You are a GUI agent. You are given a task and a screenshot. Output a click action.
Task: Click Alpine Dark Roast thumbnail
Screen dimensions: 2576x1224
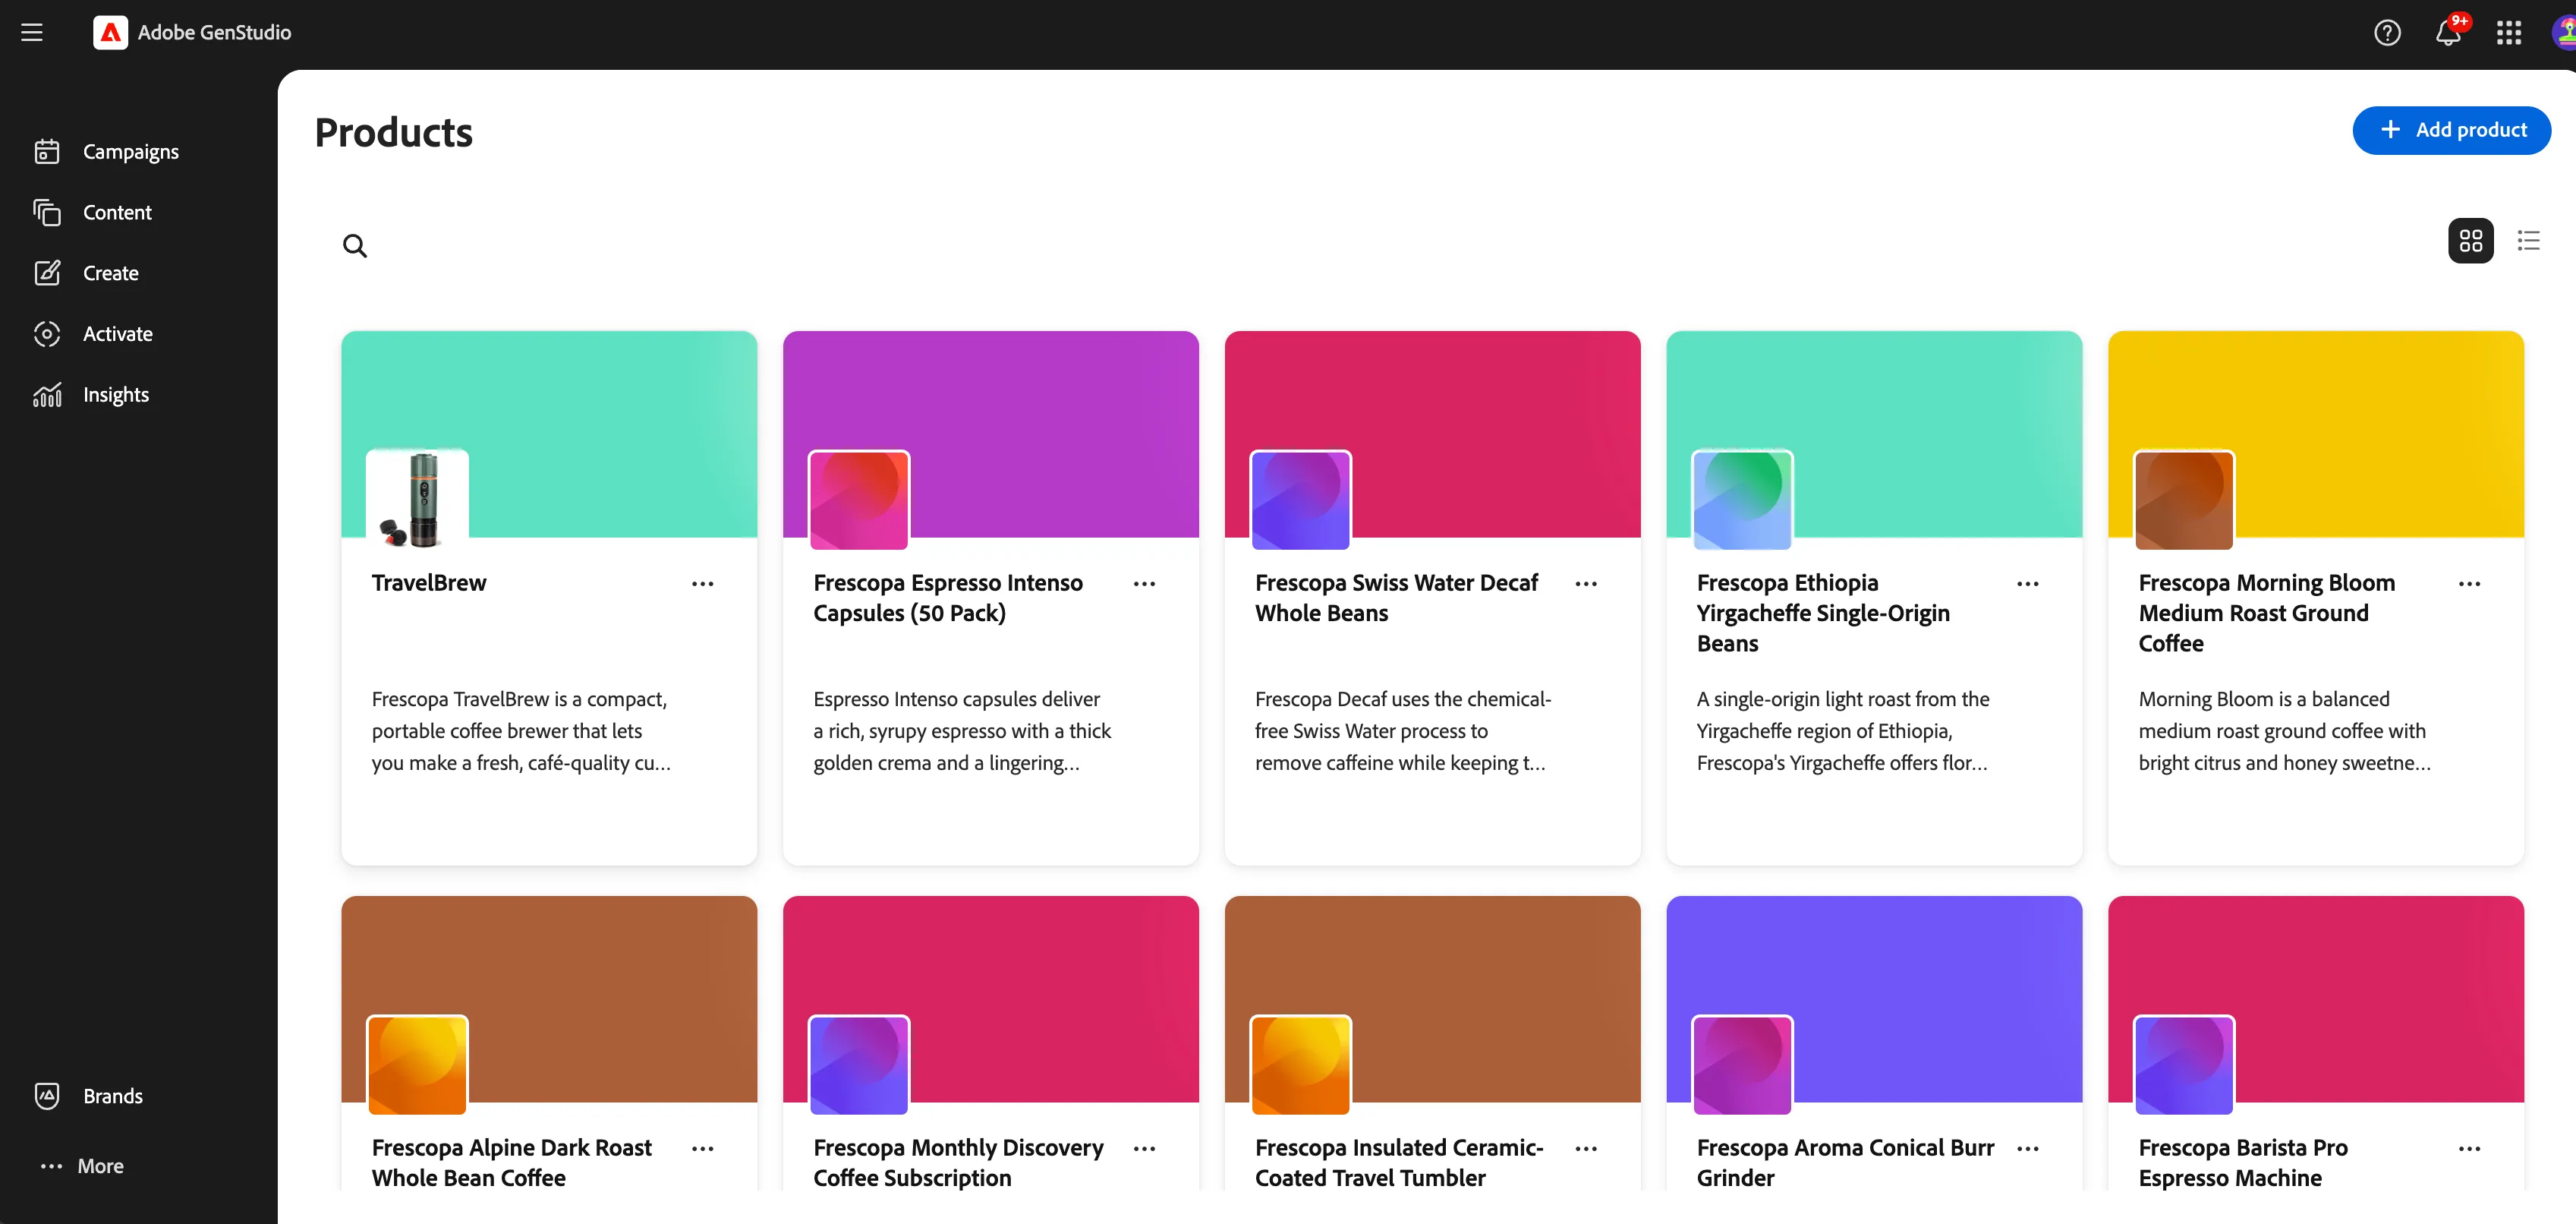coord(417,1065)
